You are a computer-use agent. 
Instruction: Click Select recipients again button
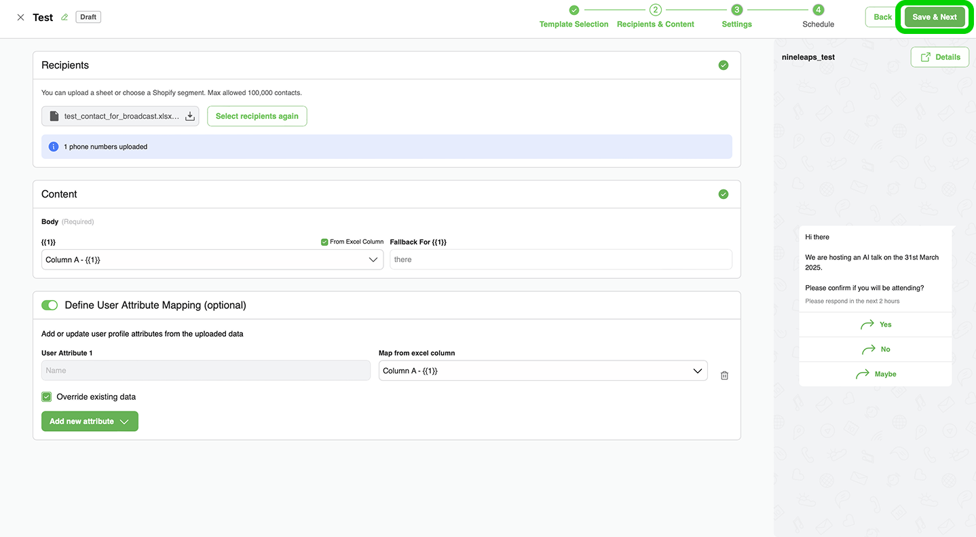(257, 116)
